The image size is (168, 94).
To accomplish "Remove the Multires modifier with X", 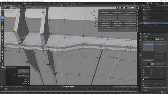I will (x=166, y=39).
